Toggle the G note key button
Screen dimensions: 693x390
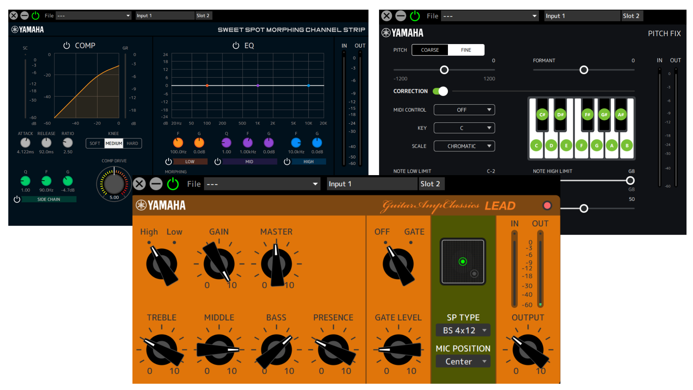[x=597, y=146]
